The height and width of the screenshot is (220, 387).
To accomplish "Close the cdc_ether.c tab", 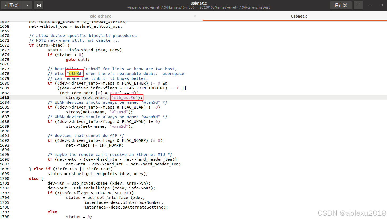I will [195, 16].
